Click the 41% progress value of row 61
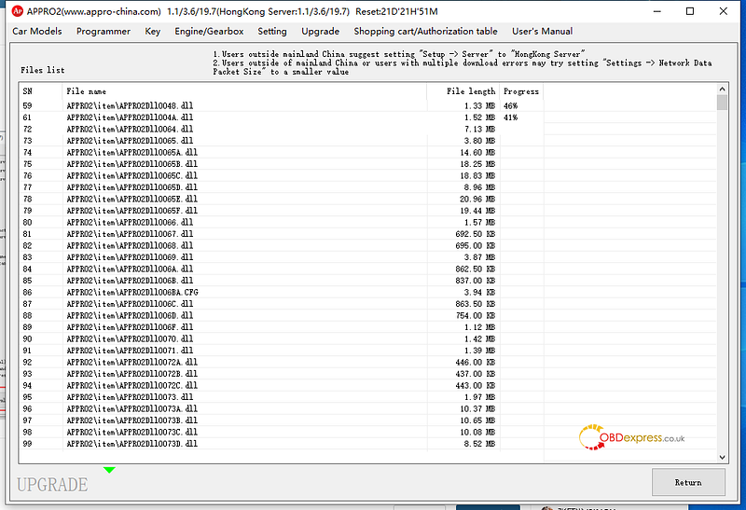The height and width of the screenshot is (510, 746). coord(510,117)
